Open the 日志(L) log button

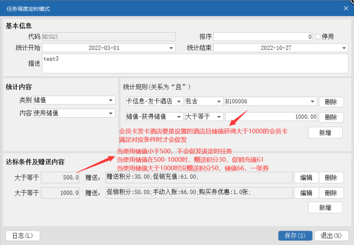point(23,236)
